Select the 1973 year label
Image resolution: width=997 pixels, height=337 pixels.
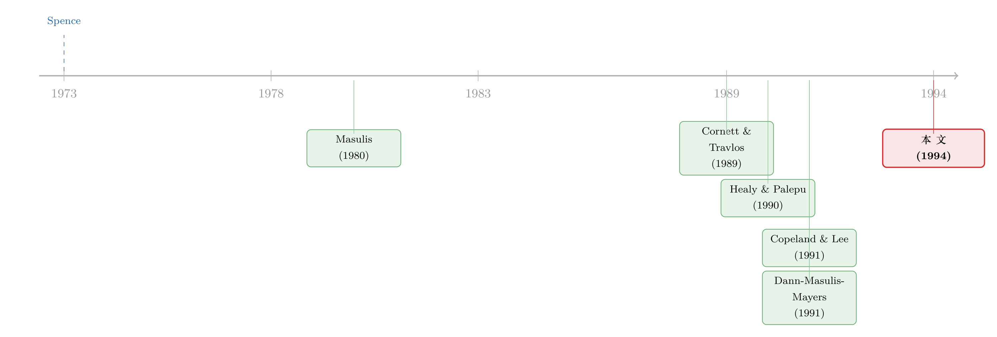64,94
